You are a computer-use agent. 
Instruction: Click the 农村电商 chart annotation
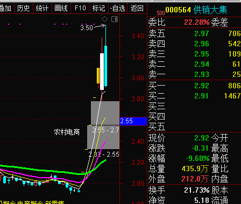pyautogui.click(x=67, y=132)
